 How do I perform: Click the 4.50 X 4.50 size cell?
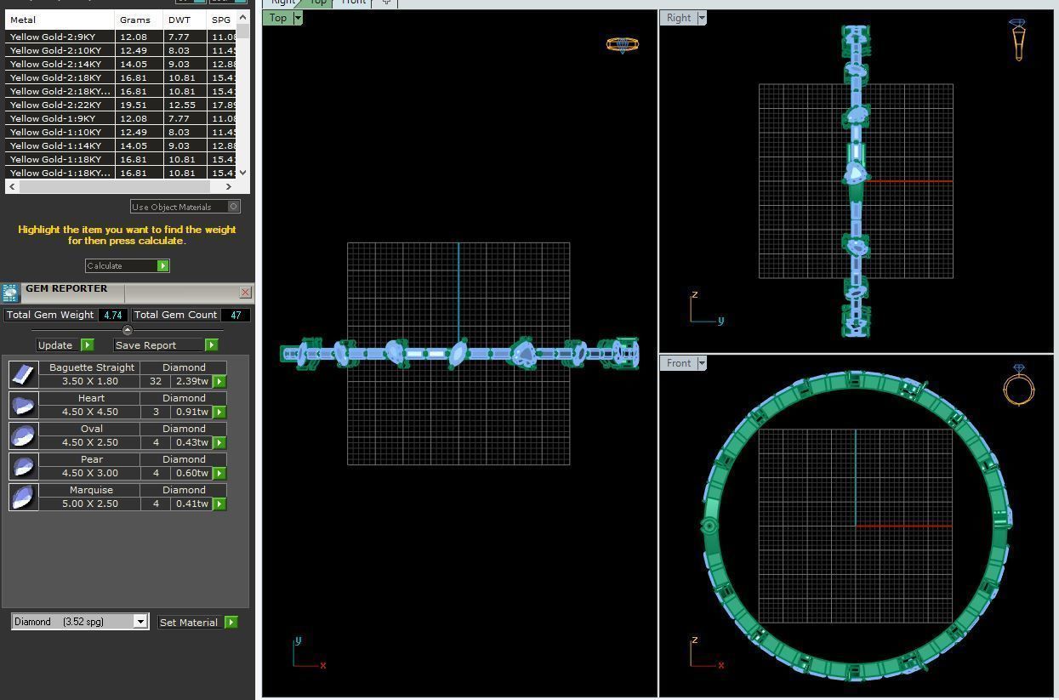[x=91, y=412]
